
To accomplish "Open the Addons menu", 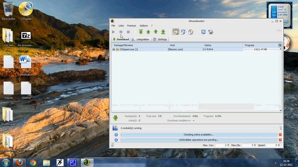I will 143,26.
